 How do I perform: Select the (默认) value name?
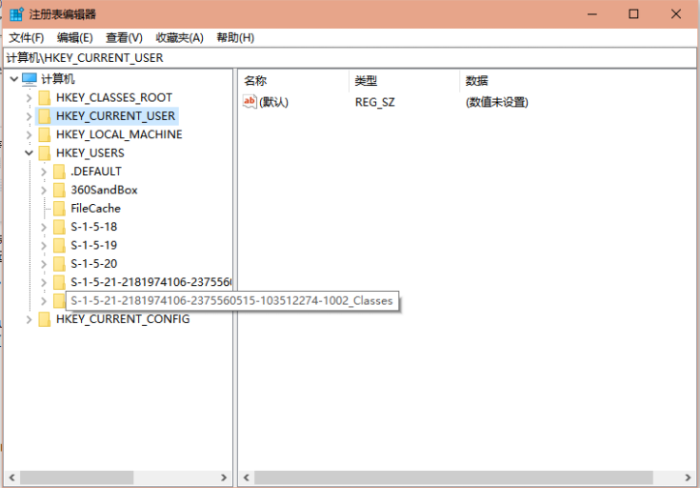[x=273, y=102]
